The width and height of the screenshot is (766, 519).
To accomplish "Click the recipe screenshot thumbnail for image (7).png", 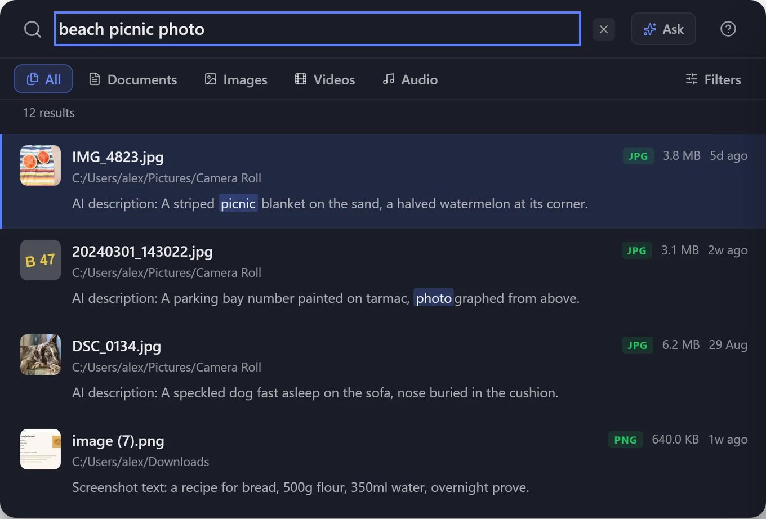I will [x=41, y=449].
